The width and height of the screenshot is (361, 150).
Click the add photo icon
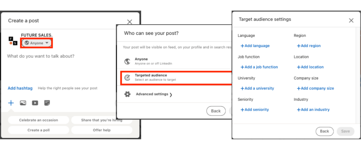coord(23,103)
